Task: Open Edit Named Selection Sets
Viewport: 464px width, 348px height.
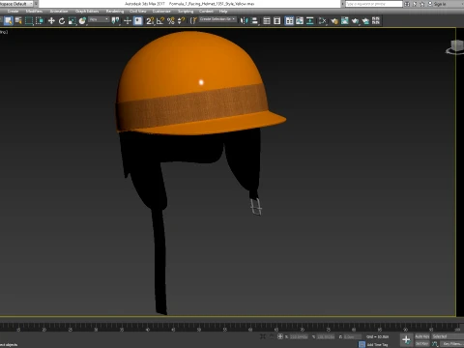Action: 193,21
